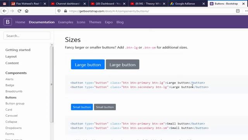248x140 pixels.
Task: Open the Card docs link
Action: (x=9, y=110)
